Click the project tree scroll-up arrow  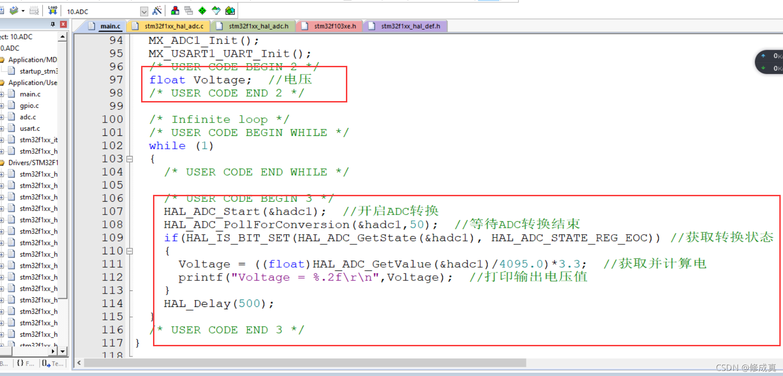click(x=63, y=37)
